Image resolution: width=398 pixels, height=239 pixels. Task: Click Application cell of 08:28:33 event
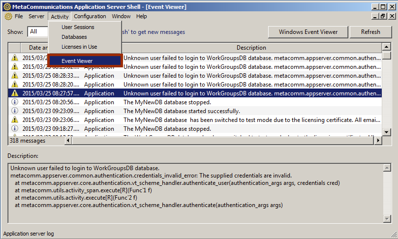click(x=99, y=76)
